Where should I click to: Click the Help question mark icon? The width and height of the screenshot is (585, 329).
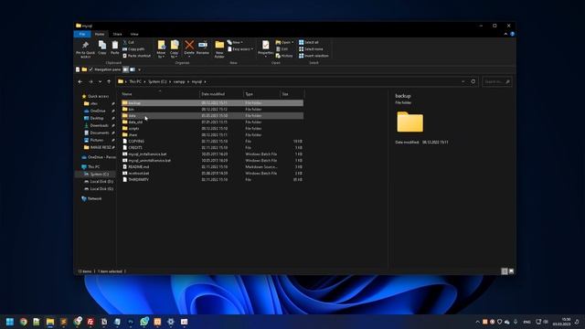512,34
